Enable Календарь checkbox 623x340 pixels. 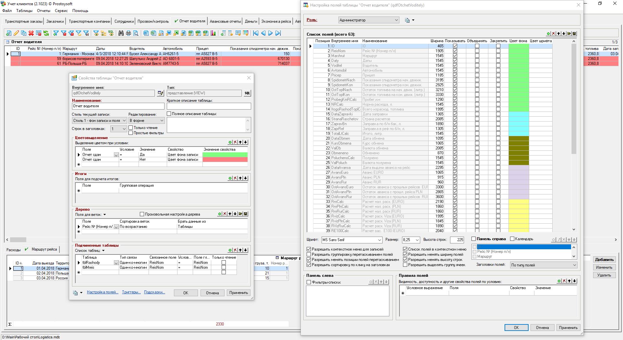pyautogui.click(x=512, y=239)
